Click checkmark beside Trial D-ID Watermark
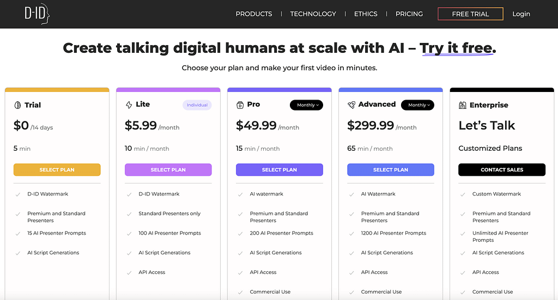Viewport: 558px width, 300px height. coord(18,194)
